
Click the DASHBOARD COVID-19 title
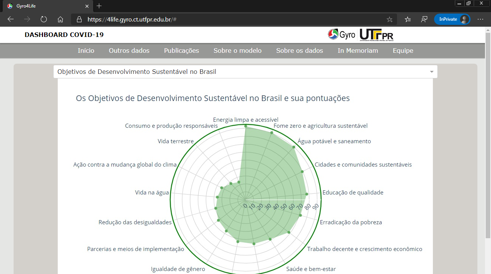(64, 35)
